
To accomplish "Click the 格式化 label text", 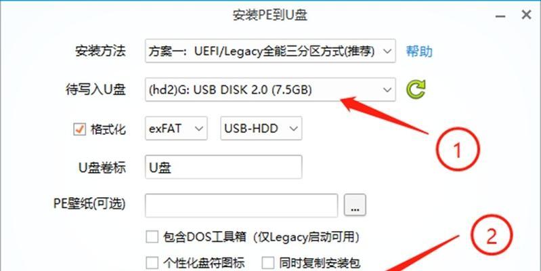I will (108, 130).
